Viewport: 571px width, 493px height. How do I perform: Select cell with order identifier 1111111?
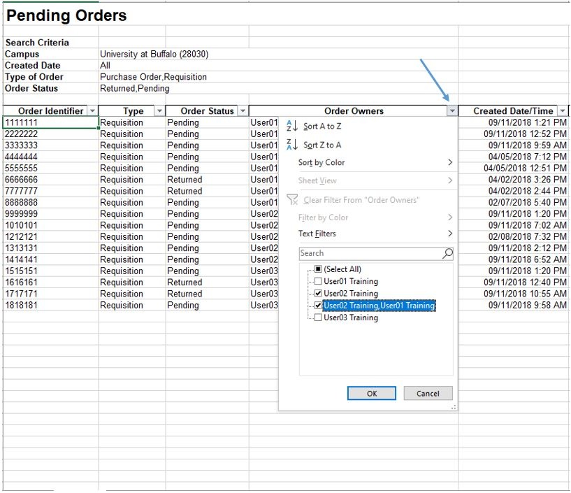[50, 122]
